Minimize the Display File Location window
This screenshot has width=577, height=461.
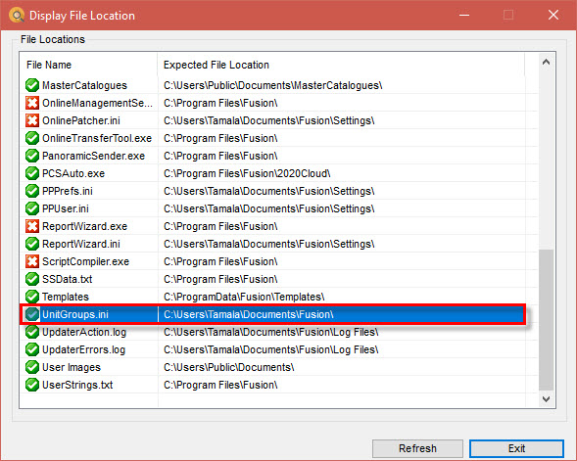(x=464, y=15)
